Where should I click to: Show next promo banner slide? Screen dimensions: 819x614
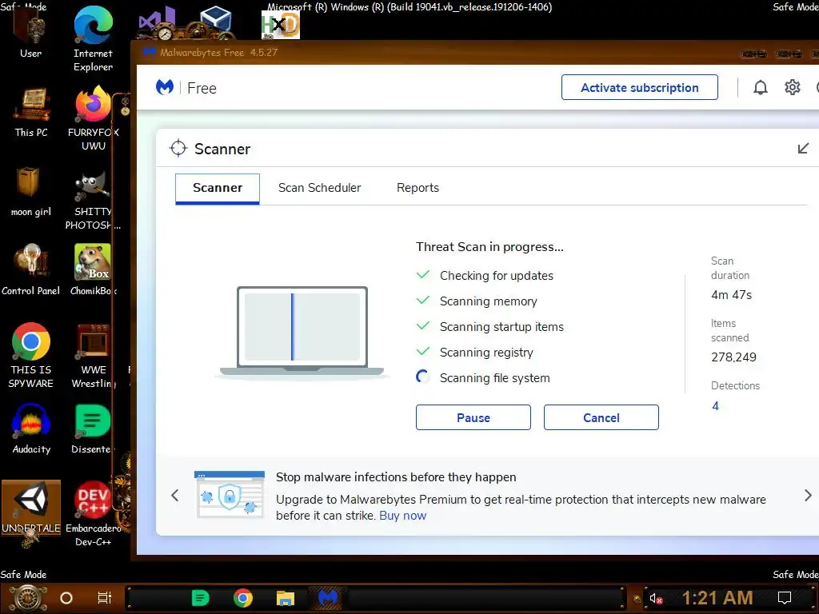[808, 496]
